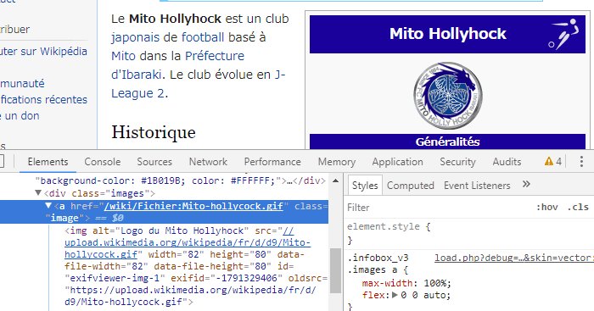Expand the flex shorthand property triangle
Viewport: 594px width, 311px height.
tap(395, 295)
